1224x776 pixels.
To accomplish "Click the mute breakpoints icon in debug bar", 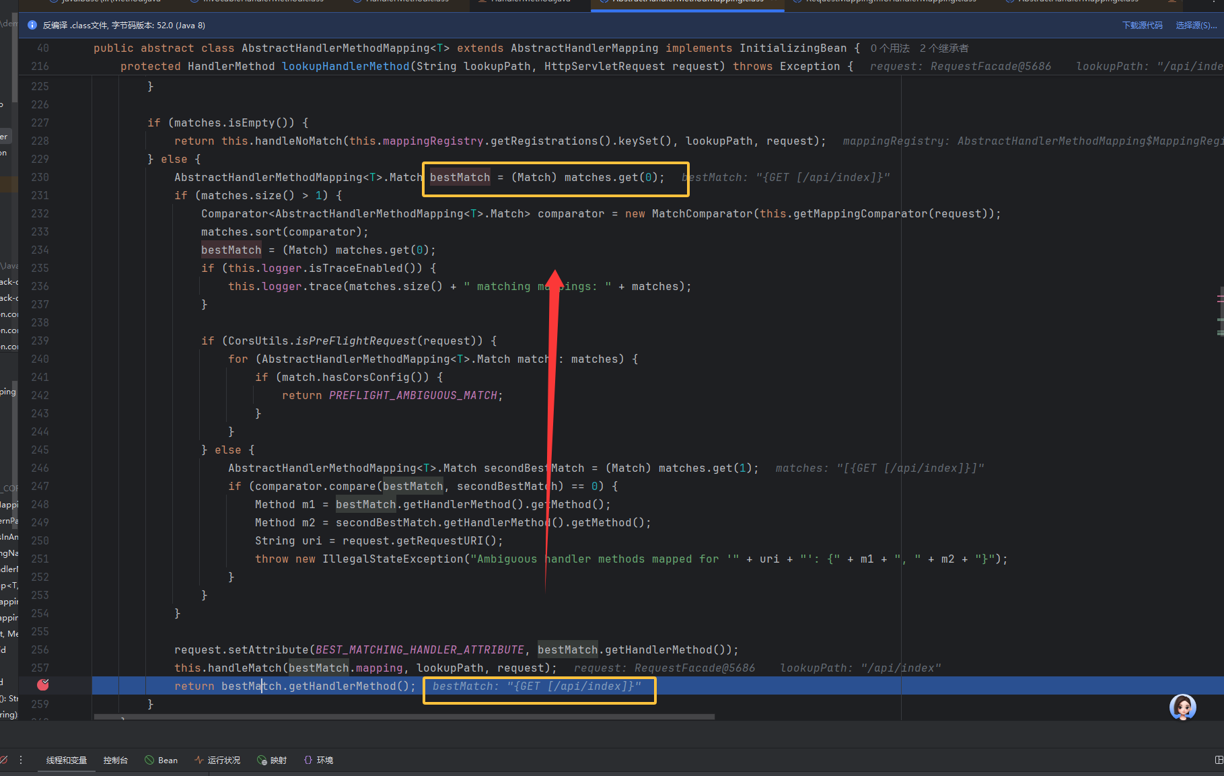I will (x=4, y=760).
